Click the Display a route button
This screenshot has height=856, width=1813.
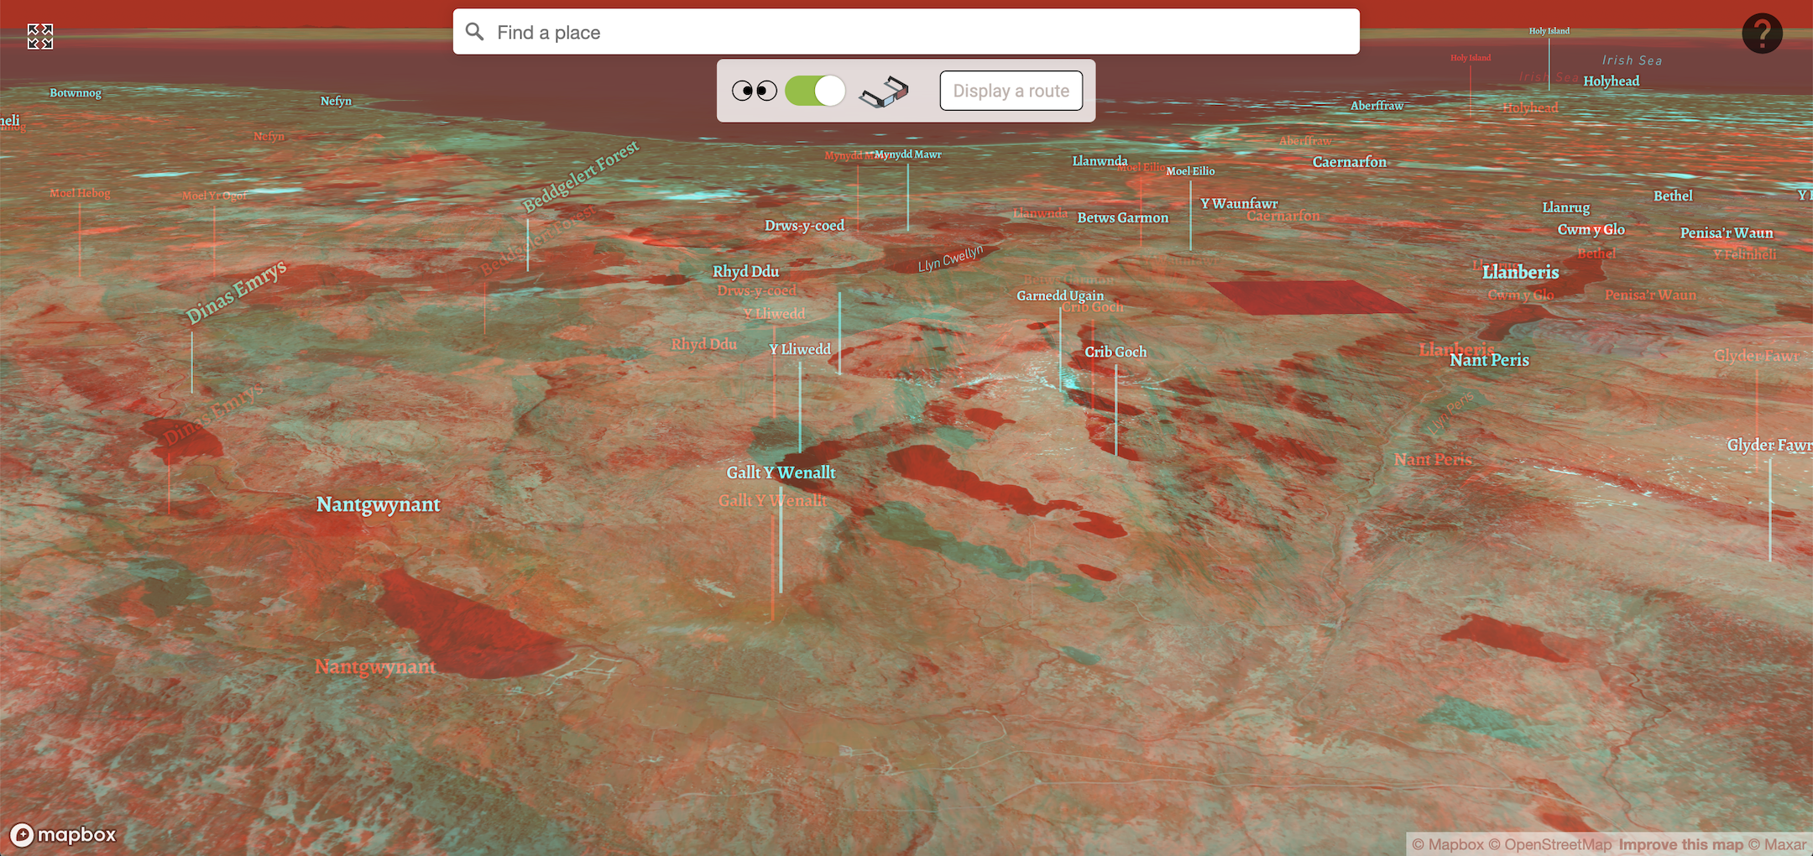pos(1011,91)
